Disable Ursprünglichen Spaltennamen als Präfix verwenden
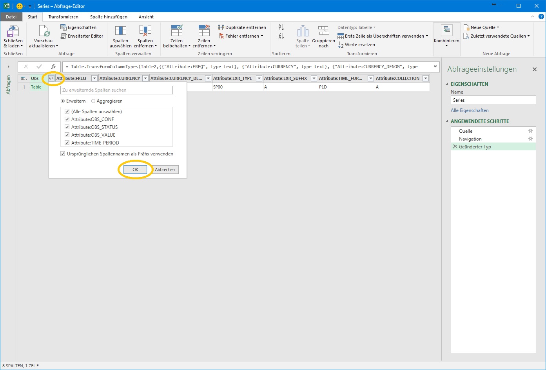546x370 pixels. (63, 153)
